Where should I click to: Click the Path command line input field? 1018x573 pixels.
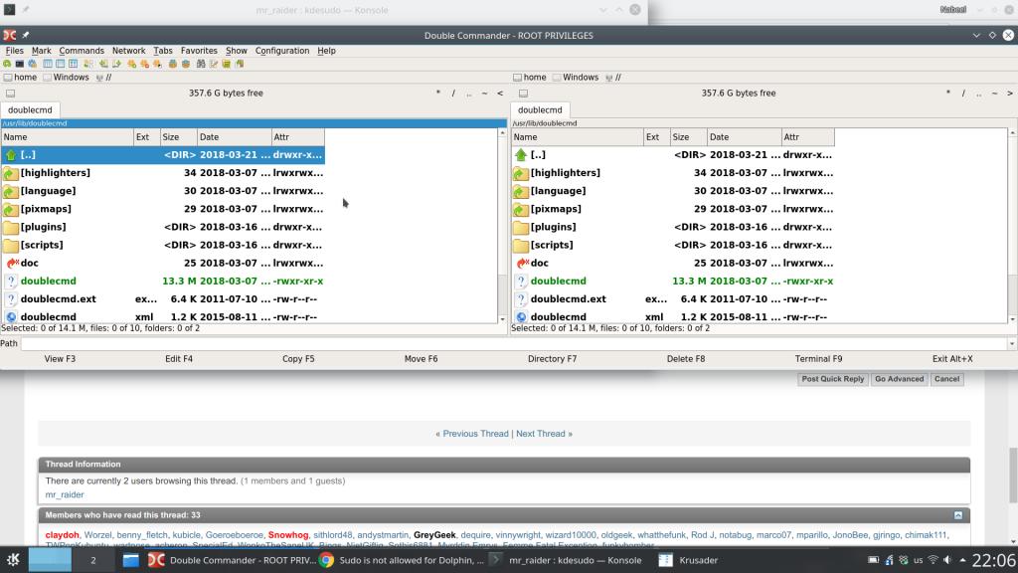click(x=514, y=343)
